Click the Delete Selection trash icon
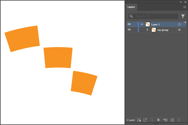 pyautogui.click(x=179, y=120)
